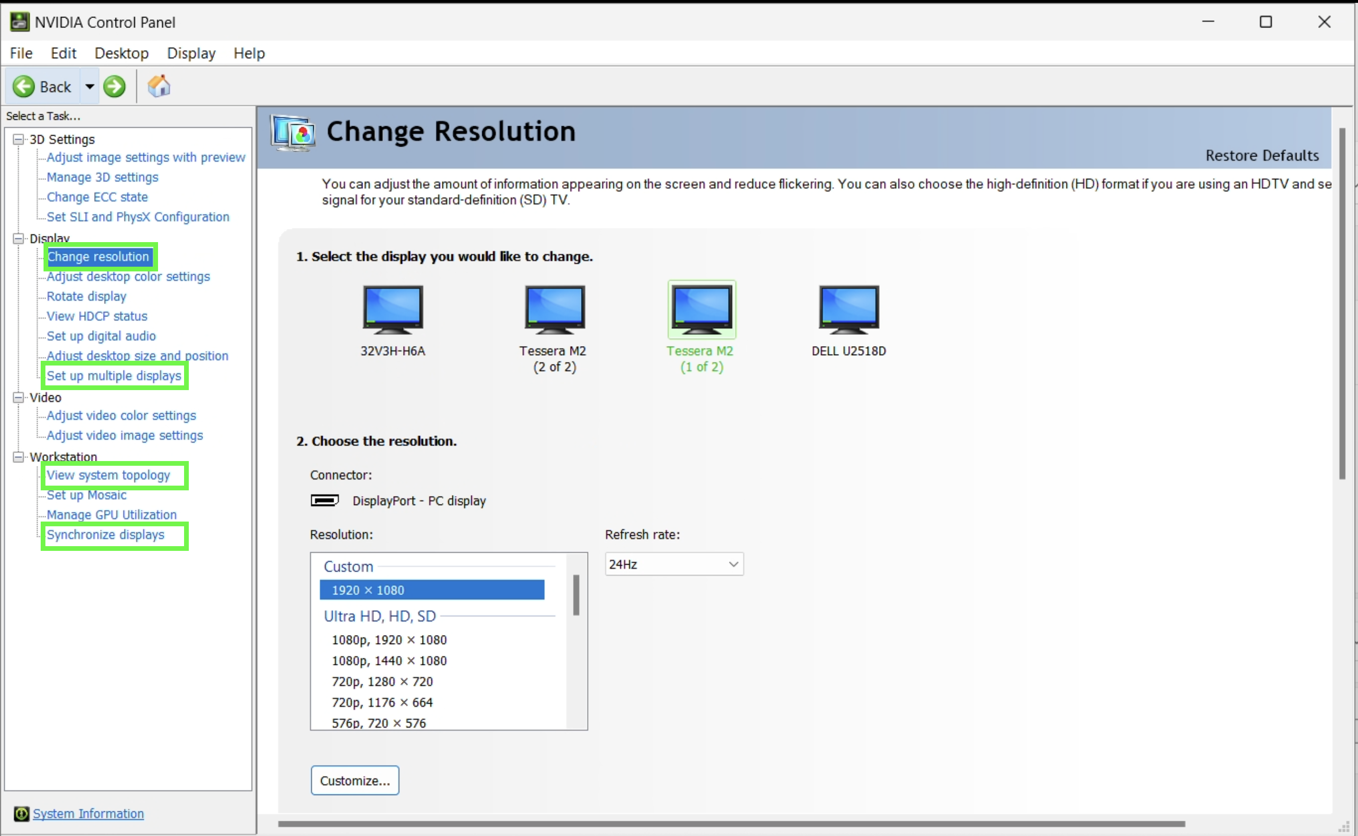Collapse the Video tree section

(x=18, y=398)
